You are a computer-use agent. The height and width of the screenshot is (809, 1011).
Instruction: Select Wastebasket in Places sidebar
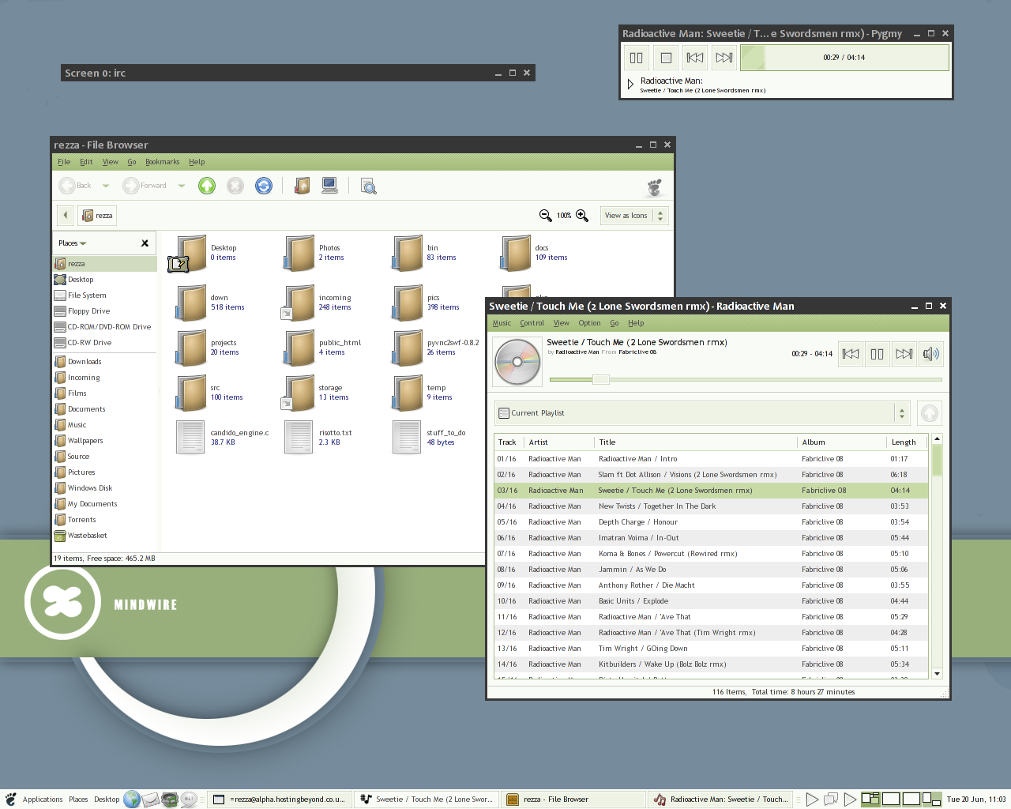(x=105, y=536)
